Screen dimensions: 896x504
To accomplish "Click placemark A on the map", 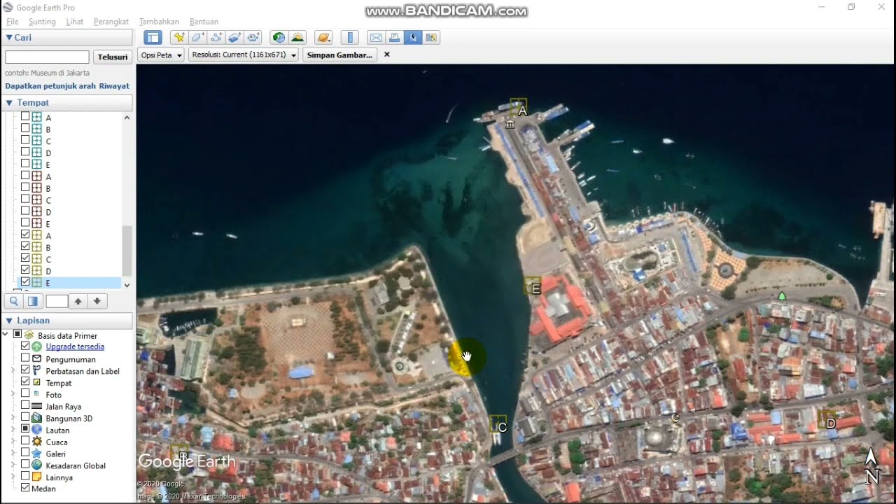I will click(x=519, y=107).
